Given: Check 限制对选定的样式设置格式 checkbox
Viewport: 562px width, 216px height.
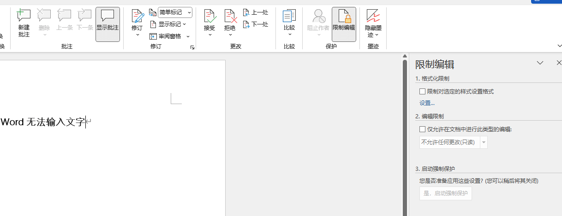Looking at the screenshot, I should [422, 92].
